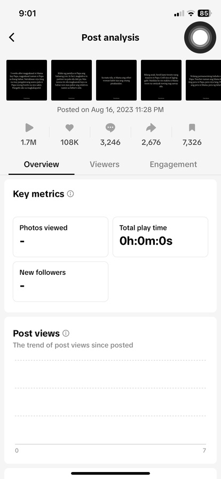The image size is (221, 479).
Task: Tap the New followers metric card
Action: [x=60, y=281]
